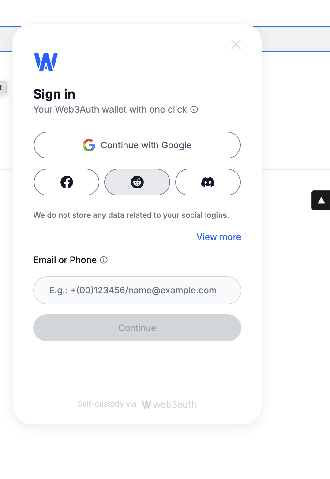Viewport: 330px width, 479px height.
Task: Expand more login options via View more
Action: pos(219,237)
